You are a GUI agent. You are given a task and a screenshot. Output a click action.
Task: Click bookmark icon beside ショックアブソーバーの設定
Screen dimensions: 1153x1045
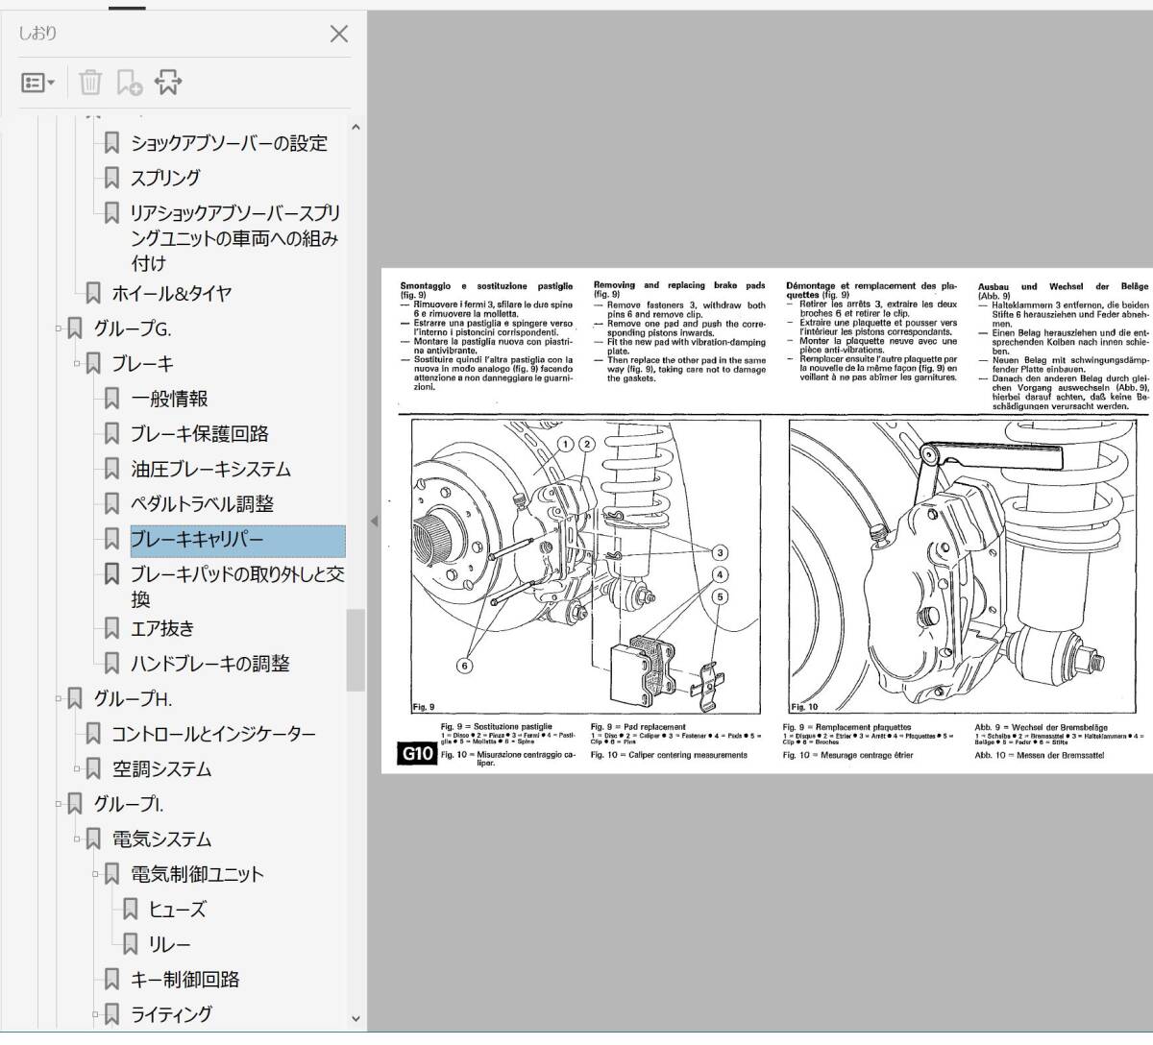111,143
